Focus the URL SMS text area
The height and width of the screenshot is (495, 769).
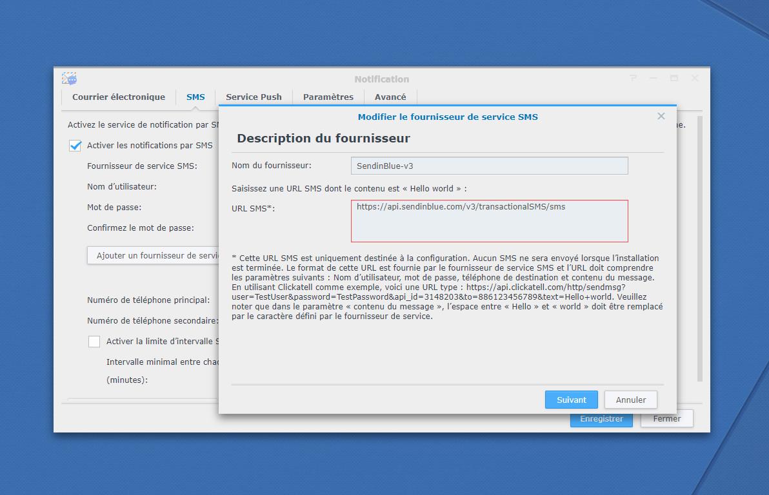489,221
